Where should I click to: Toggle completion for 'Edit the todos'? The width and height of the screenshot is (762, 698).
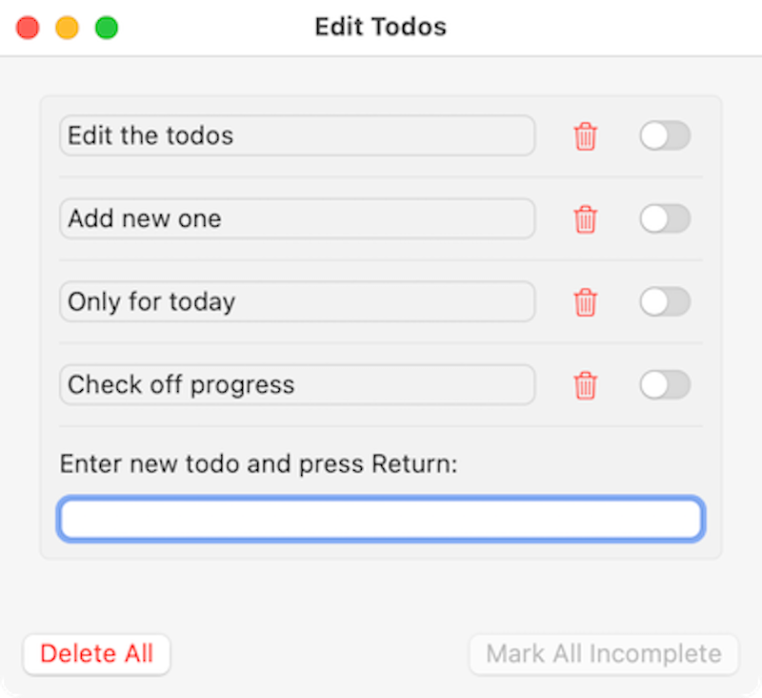tap(665, 136)
